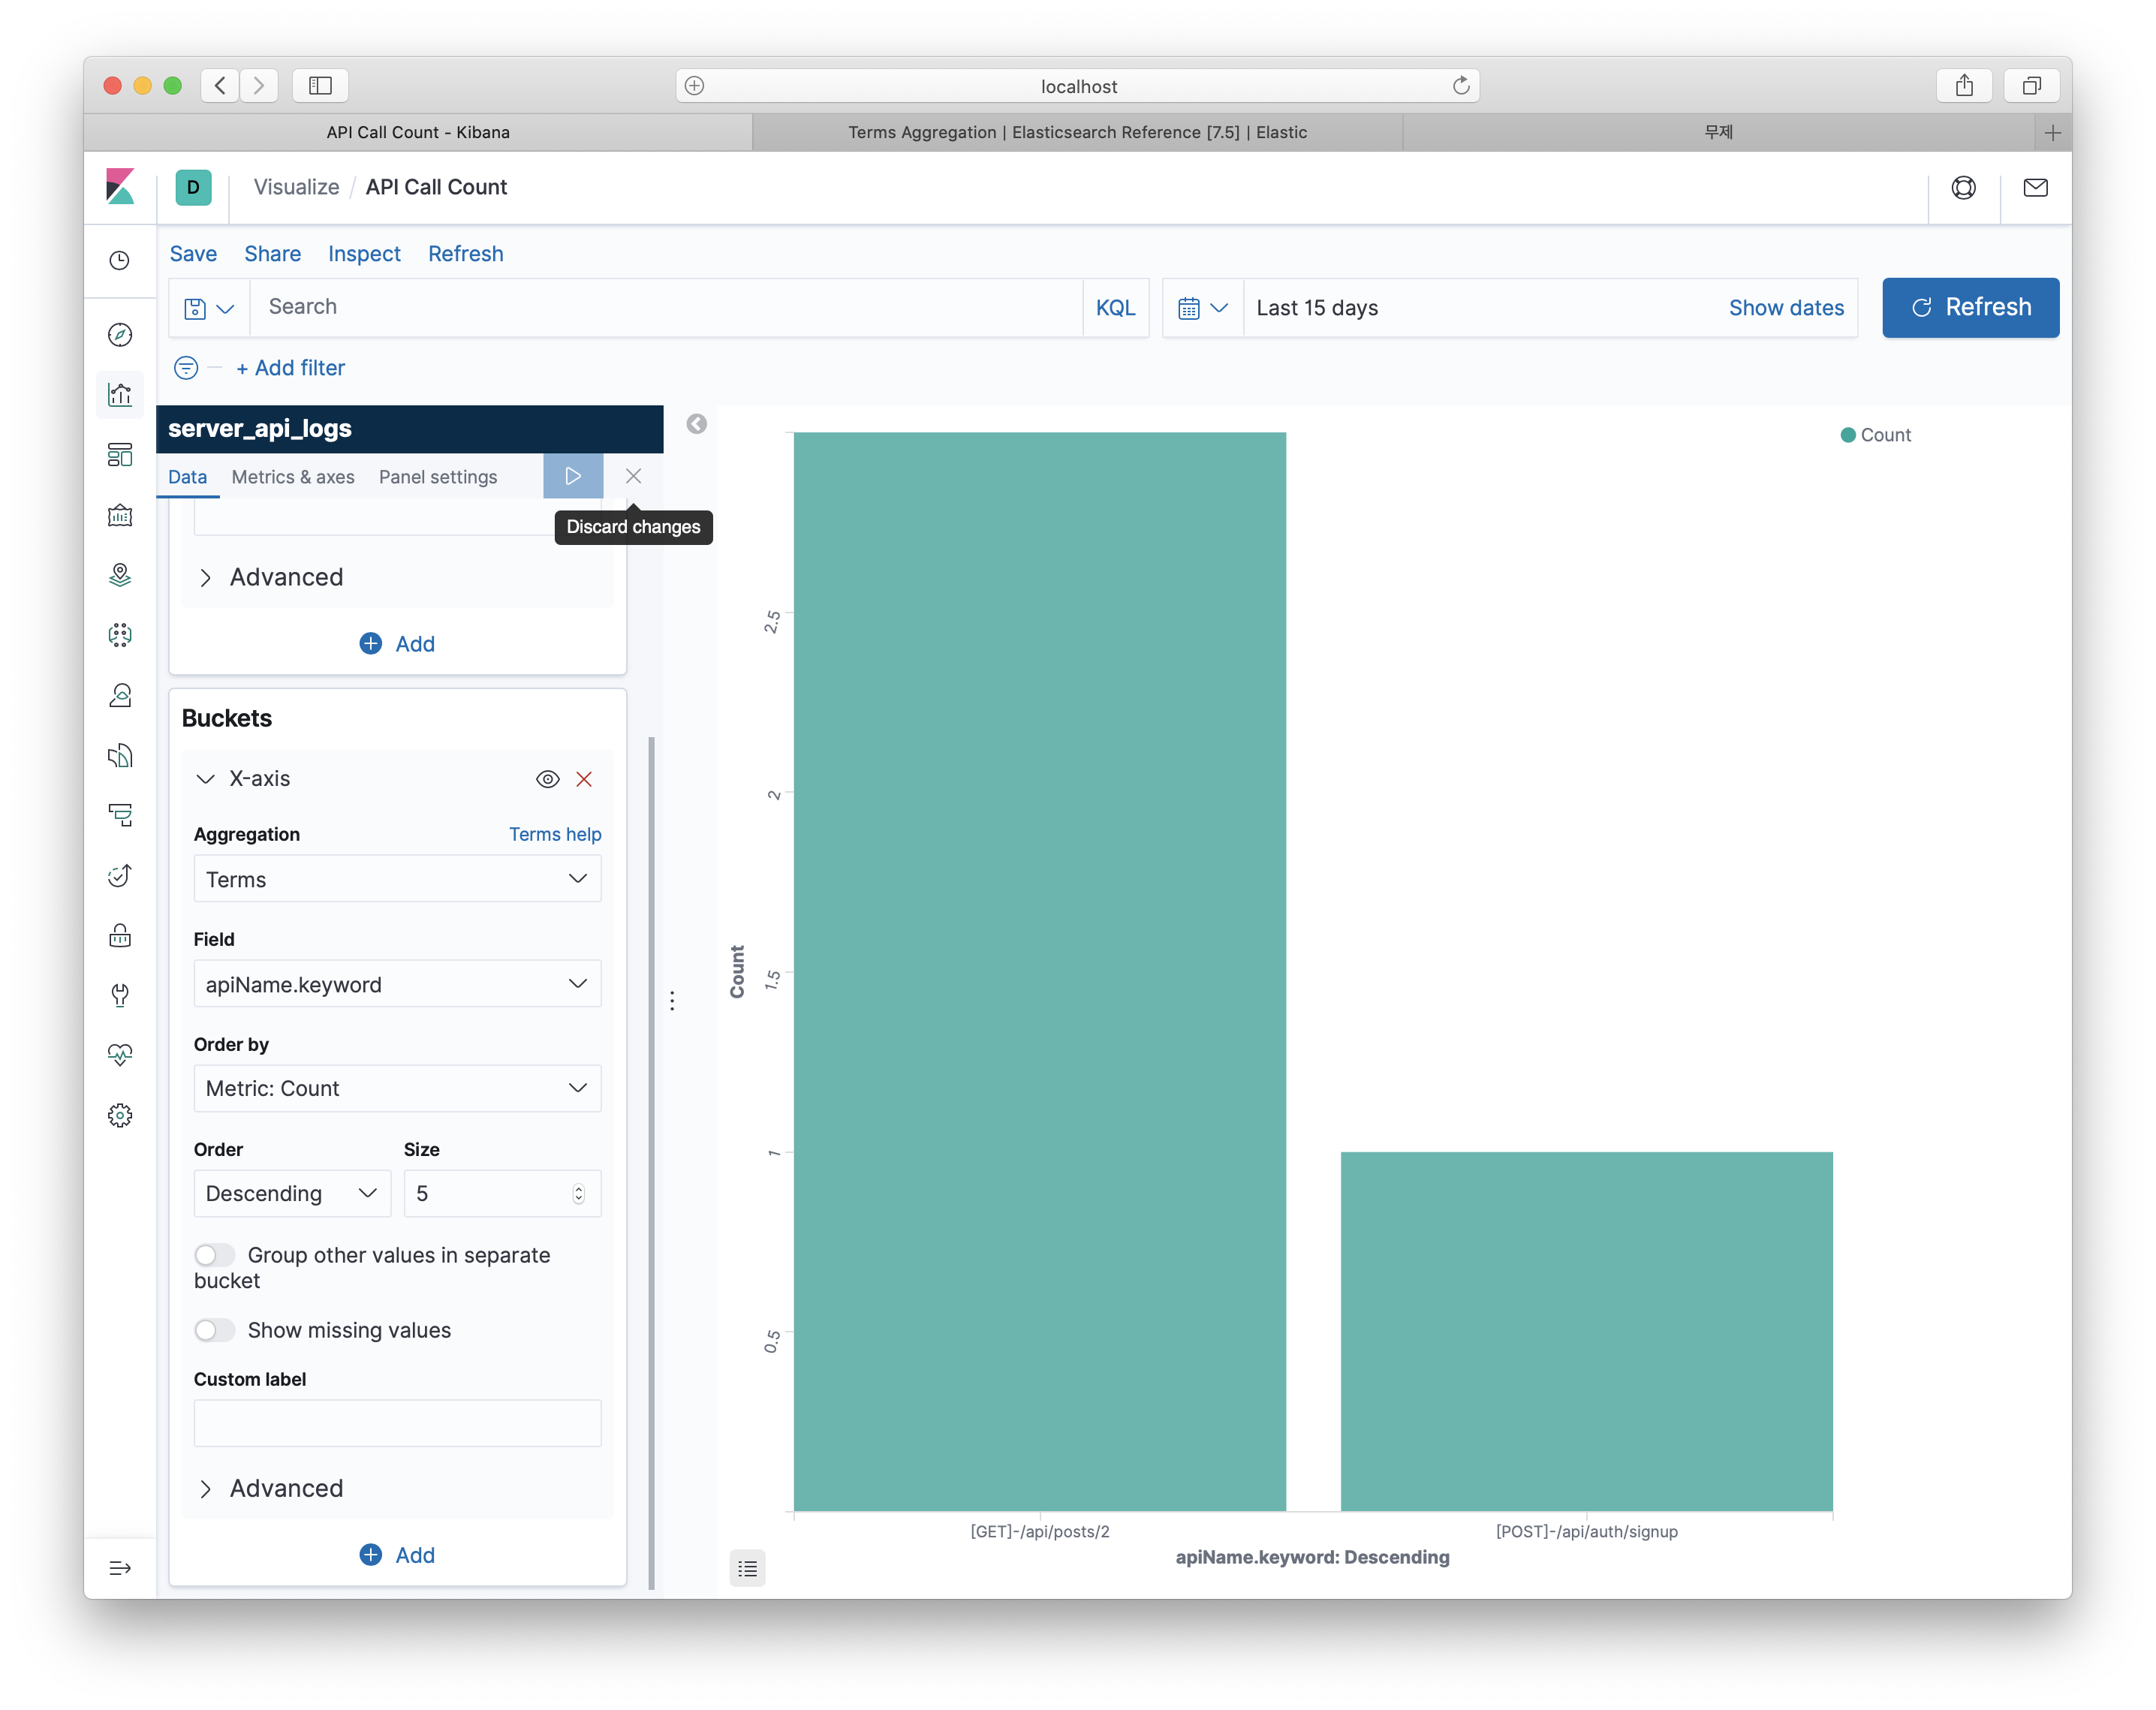Open the saved query menu dropdown
This screenshot has width=2156, height=1710.
click(209, 308)
